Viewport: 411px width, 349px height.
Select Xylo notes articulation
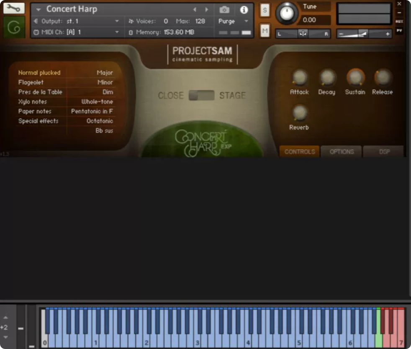(33, 102)
